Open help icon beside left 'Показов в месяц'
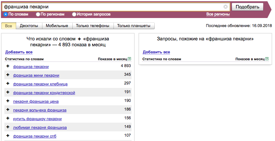The height and width of the screenshot is (141, 275). point(129,59)
